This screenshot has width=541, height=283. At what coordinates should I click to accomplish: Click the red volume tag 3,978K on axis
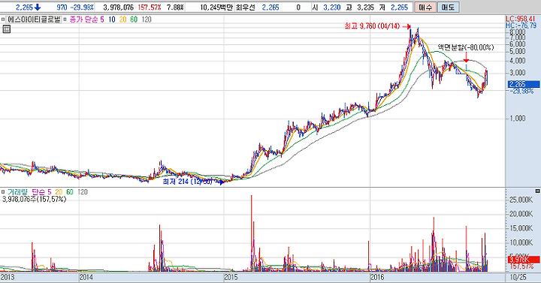[x=524, y=260]
